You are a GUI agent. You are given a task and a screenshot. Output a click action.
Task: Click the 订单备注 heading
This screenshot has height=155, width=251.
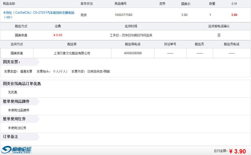point(10,137)
